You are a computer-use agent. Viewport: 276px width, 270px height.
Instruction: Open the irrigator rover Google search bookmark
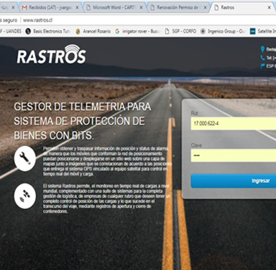pyautogui.click(x=138, y=31)
